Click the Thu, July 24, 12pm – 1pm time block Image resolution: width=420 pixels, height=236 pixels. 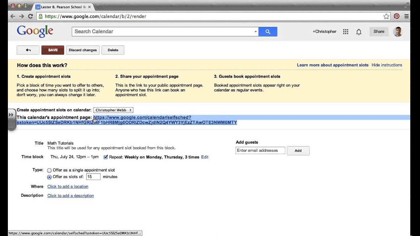tap(74, 157)
